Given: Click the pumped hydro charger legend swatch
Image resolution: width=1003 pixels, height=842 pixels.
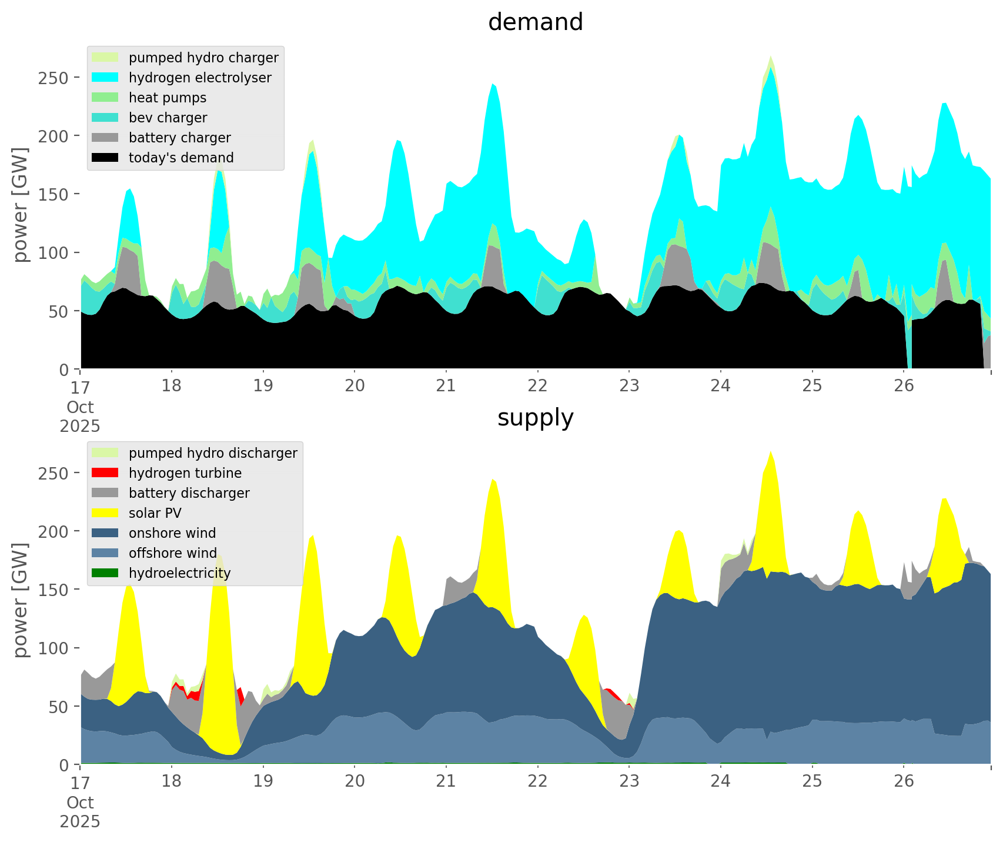Looking at the screenshot, I should click(x=106, y=58).
